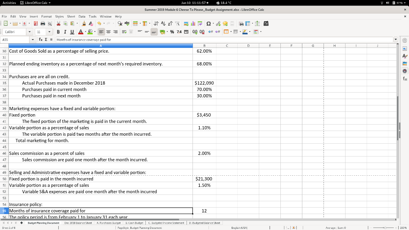The height and width of the screenshot is (230, 409).
Task: Switch to Dec 2018 Balance Sheet tab
Action: (78, 223)
